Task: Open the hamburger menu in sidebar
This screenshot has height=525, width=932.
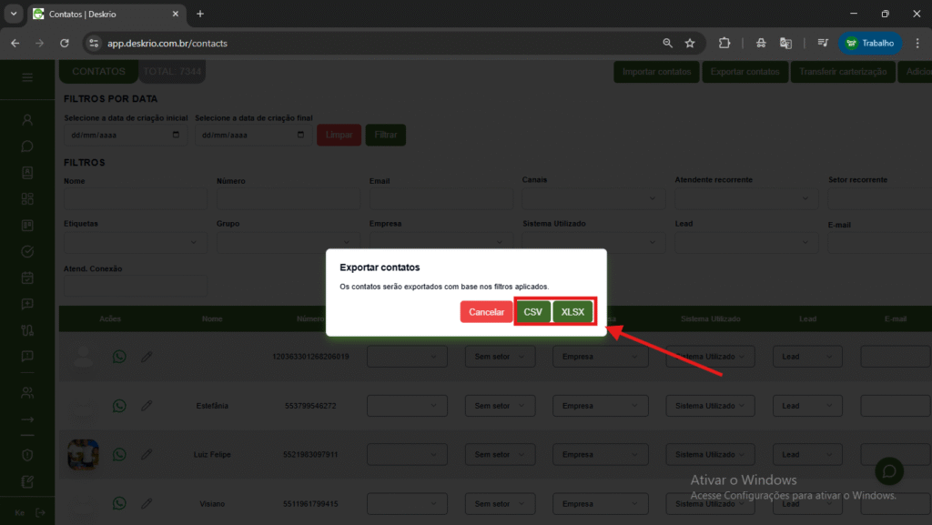Action: [27, 78]
